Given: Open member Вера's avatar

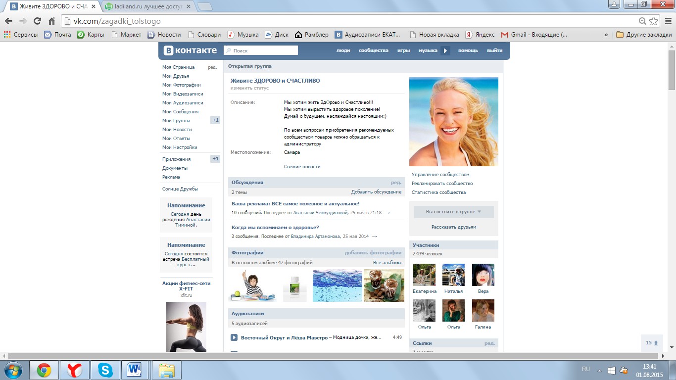Looking at the screenshot, I should click(x=483, y=275).
